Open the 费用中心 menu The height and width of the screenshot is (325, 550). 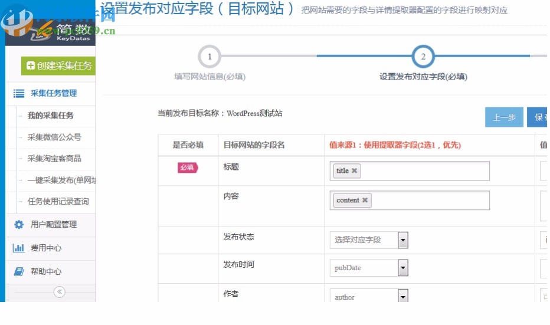pyautogui.click(x=51, y=248)
